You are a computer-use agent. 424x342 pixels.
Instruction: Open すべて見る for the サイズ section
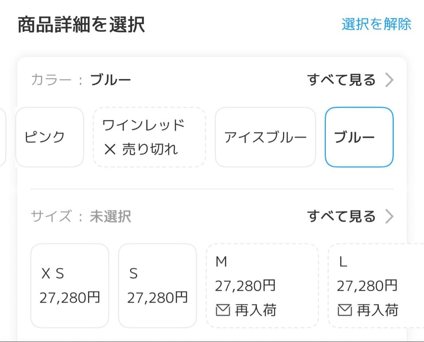coord(341,216)
